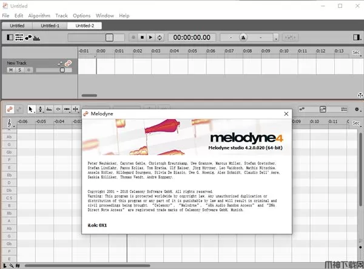Open the Algorithm menu
The image size is (364, 269).
pos(39,16)
